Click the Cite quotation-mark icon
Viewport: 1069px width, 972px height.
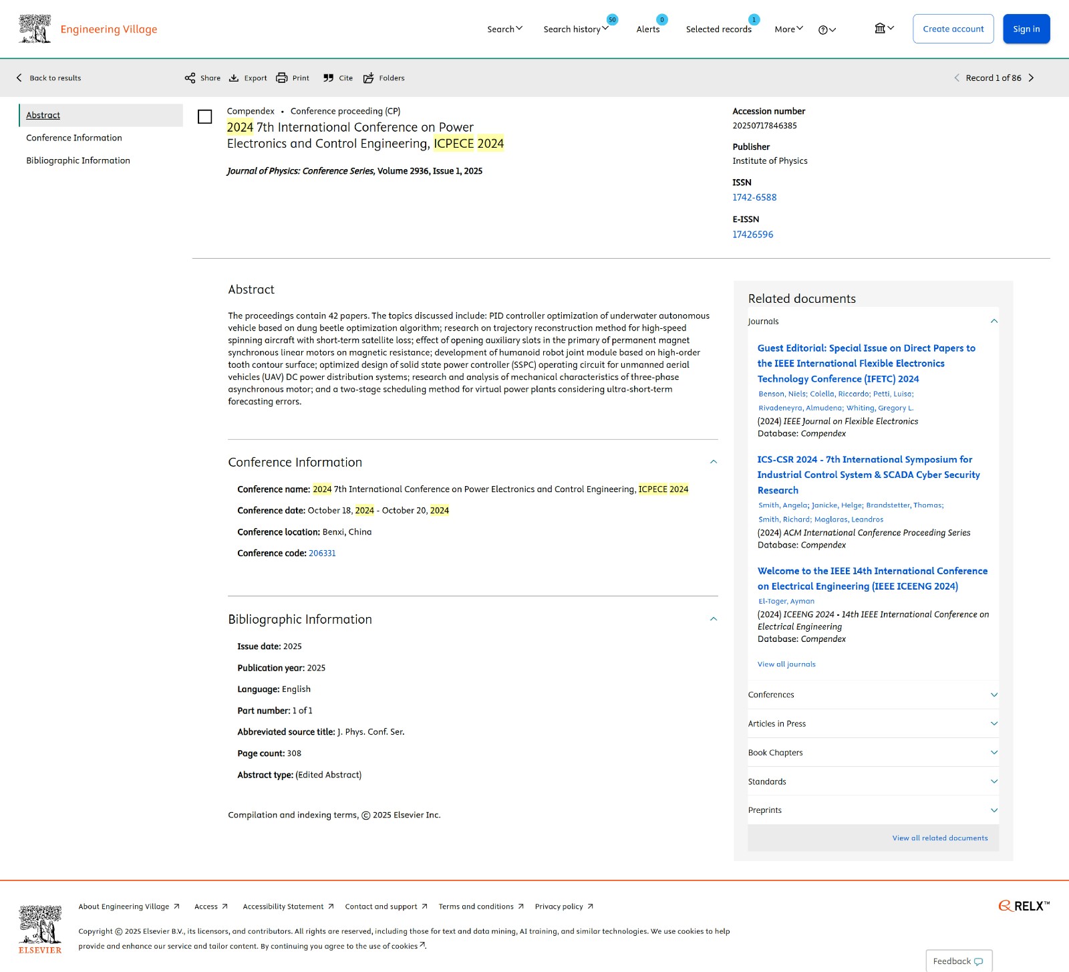pos(328,78)
